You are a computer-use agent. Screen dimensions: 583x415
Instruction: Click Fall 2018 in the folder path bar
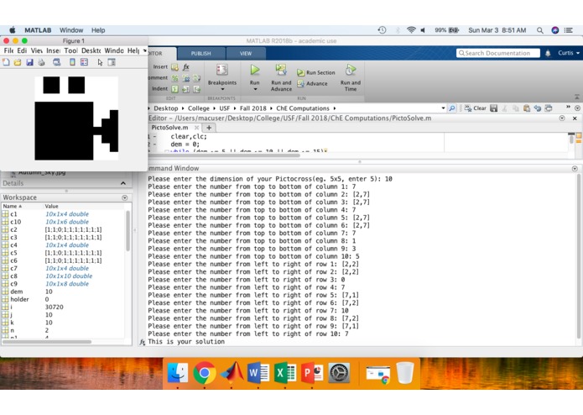pyautogui.click(x=253, y=108)
